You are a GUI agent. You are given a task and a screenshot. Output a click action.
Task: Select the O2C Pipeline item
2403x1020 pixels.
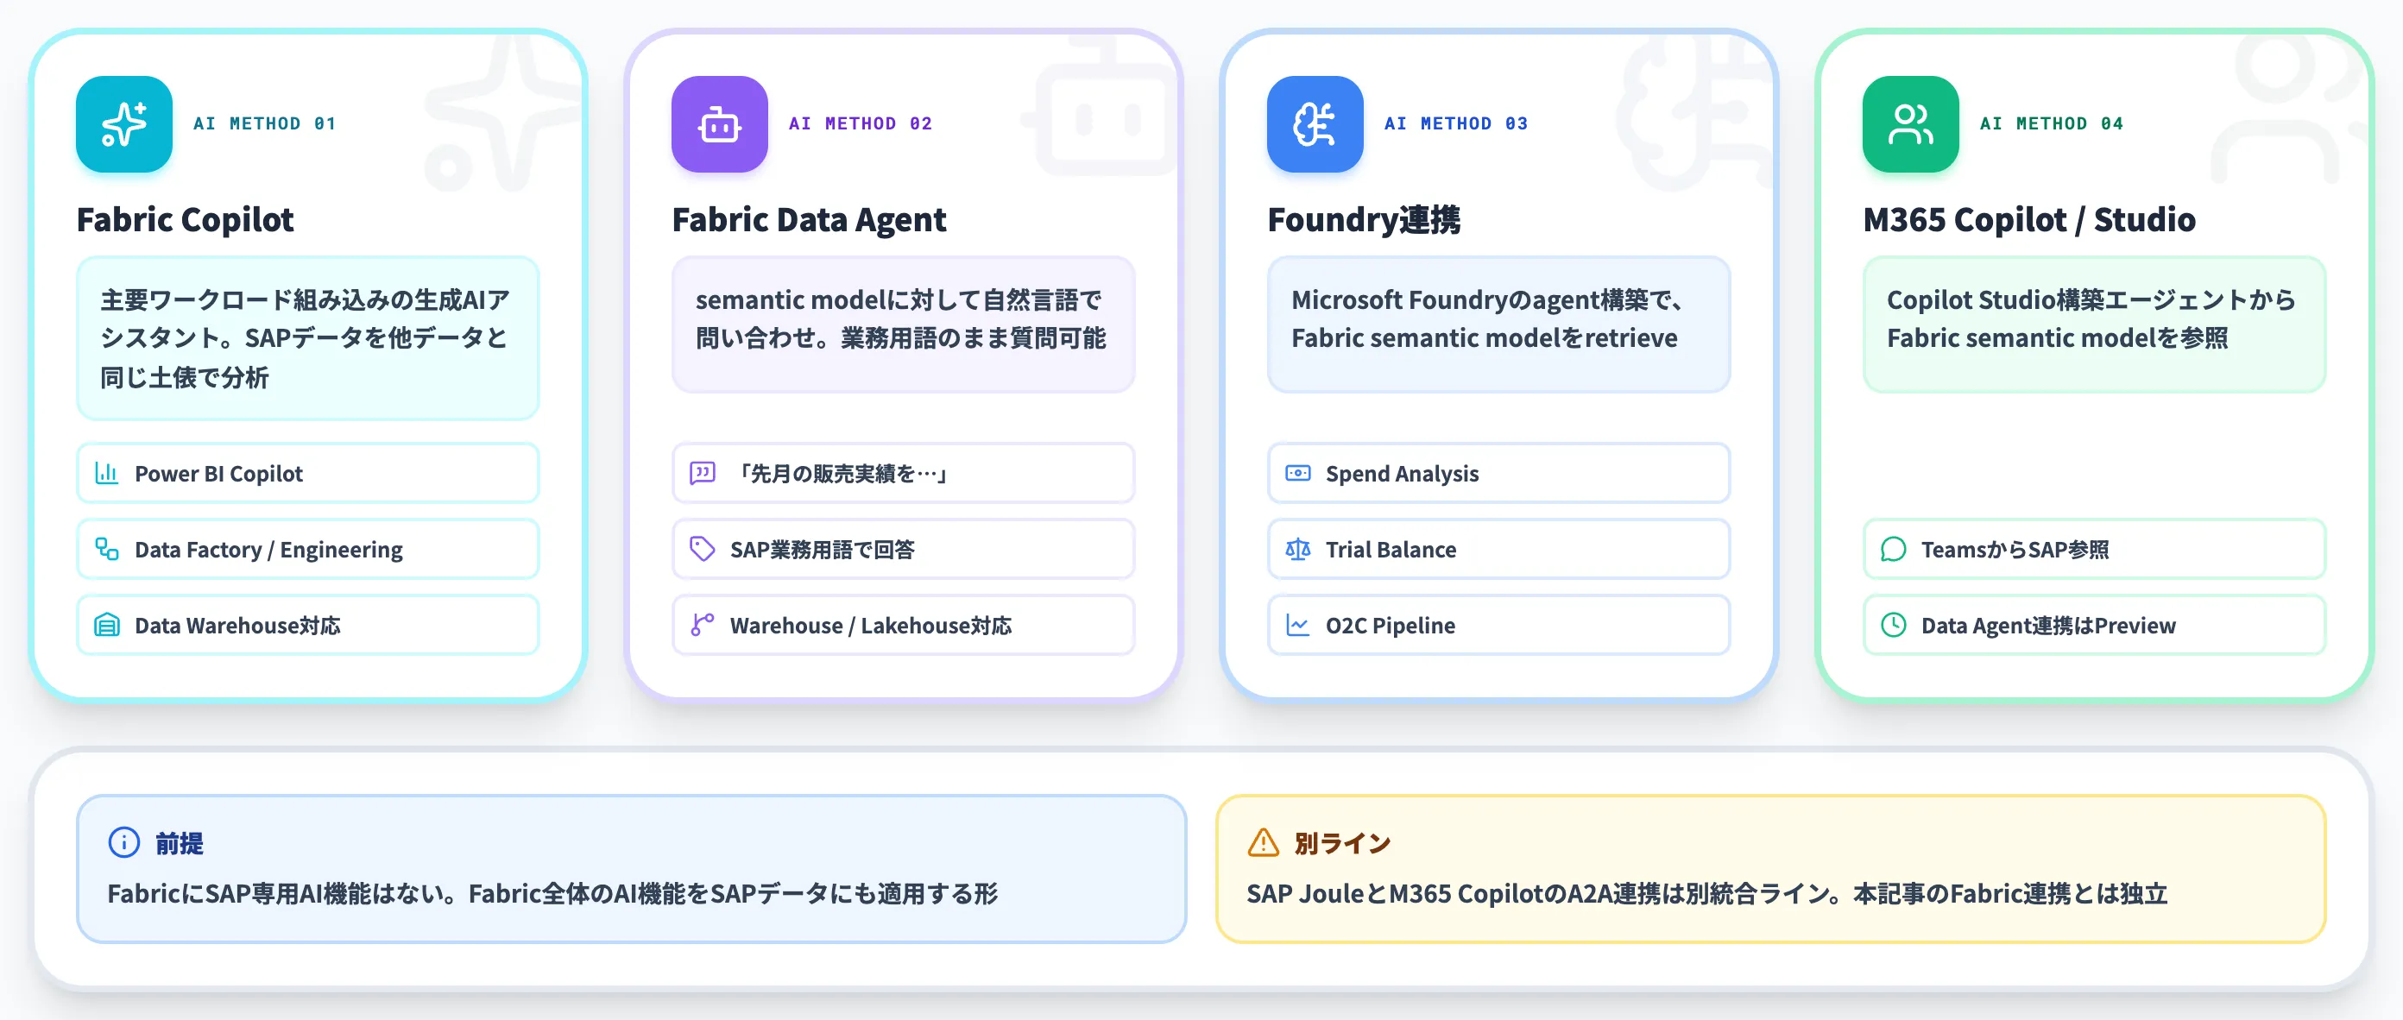[x=1498, y=625]
